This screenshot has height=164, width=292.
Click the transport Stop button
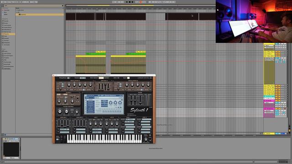tap(130, 2)
